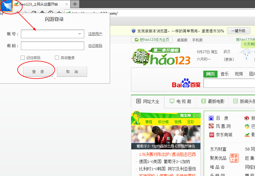Click the 6月27日 周五 date text
The width and height of the screenshot is (255, 176).
pyautogui.click(x=207, y=52)
